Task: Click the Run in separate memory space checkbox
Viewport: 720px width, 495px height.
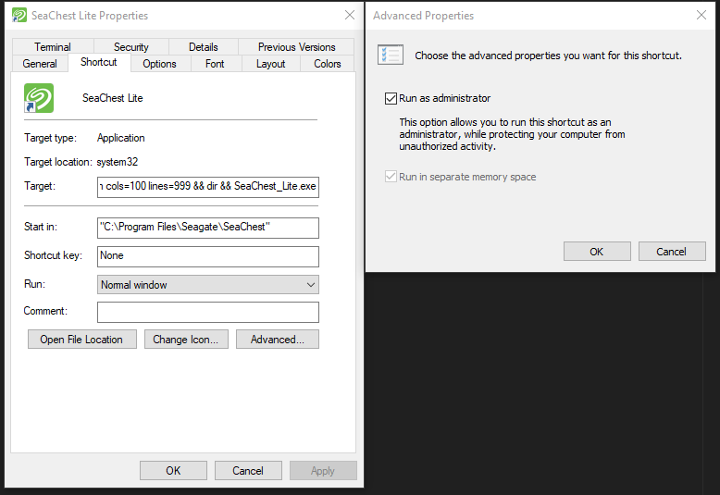Action: 391,177
